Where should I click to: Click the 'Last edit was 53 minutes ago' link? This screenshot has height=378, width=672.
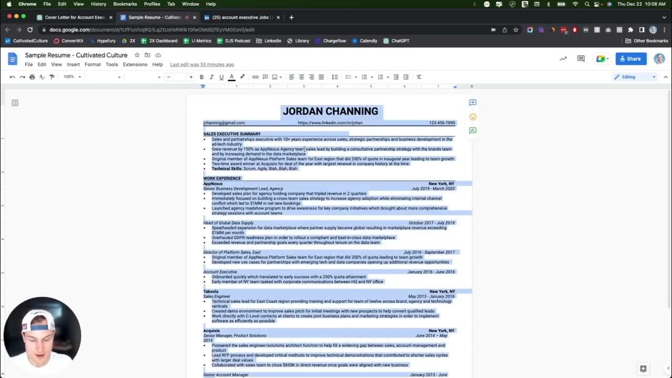click(202, 65)
